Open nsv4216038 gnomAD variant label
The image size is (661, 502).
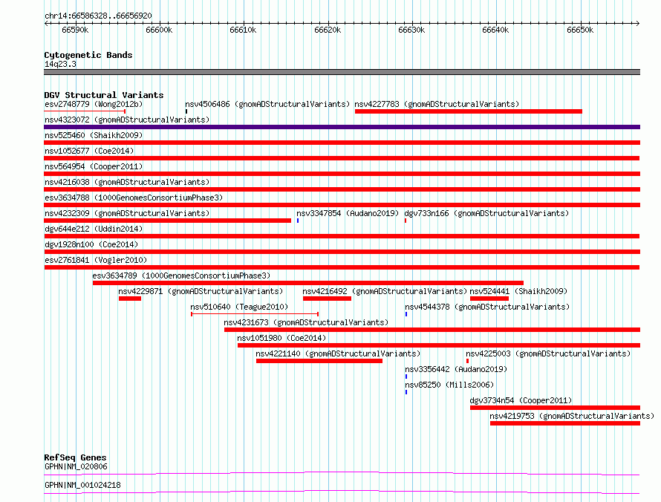(x=127, y=182)
